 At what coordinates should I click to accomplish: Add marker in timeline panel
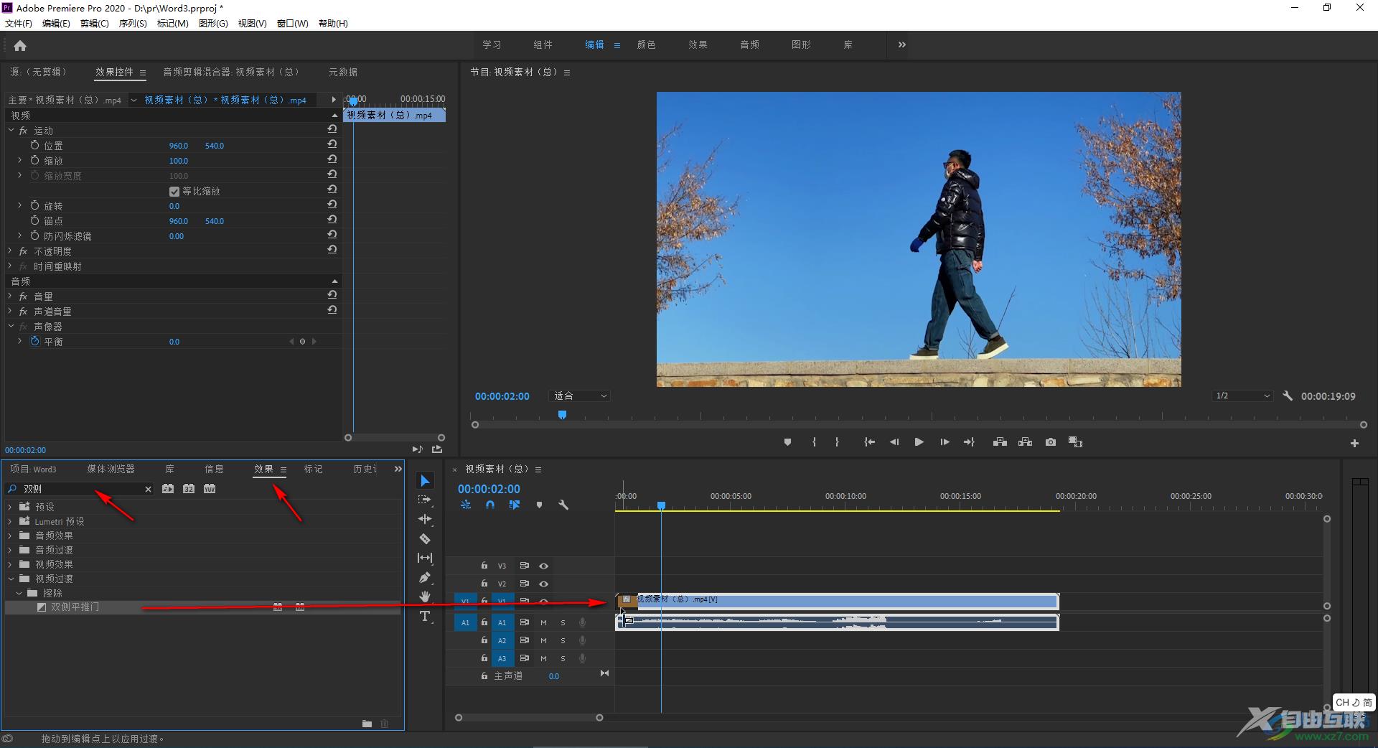pyautogui.click(x=539, y=505)
